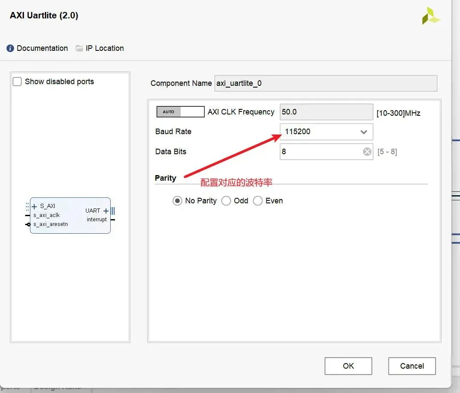Enable Show disabled ports checkbox
Image resolution: width=460 pixels, height=393 pixels.
coord(17,82)
